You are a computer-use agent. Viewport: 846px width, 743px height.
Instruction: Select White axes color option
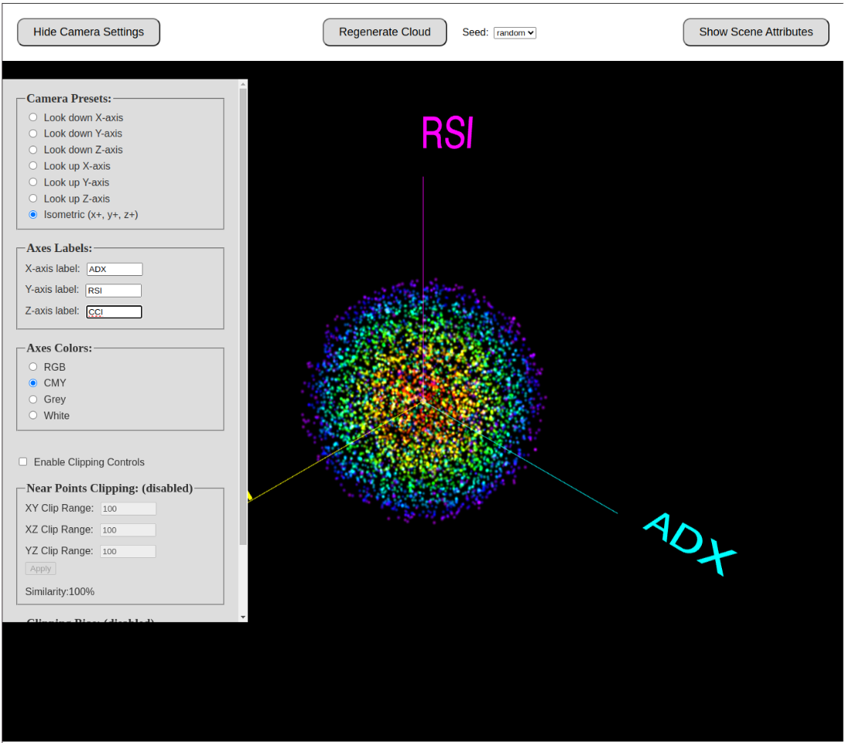(33, 415)
